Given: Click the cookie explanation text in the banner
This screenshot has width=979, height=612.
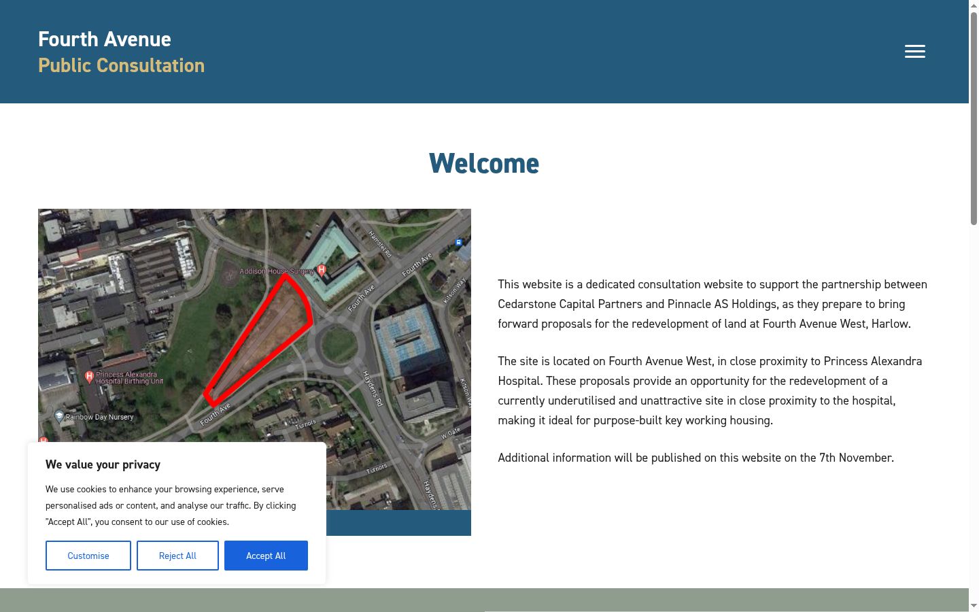Looking at the screenshot, I should (x=171, y=505).
